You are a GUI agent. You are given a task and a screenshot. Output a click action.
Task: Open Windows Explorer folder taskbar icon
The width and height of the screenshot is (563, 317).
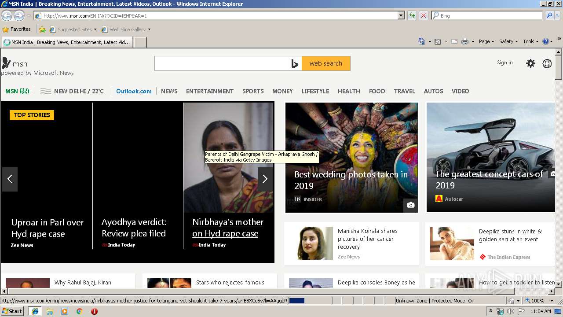50,311
